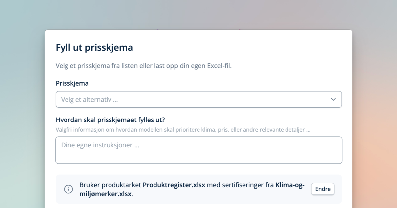Image resolution: width=397 pixels, height=208 pixels.
Task: Click the bold 'Produktregister.xlsx' file name
Action: tap(174, 185)
